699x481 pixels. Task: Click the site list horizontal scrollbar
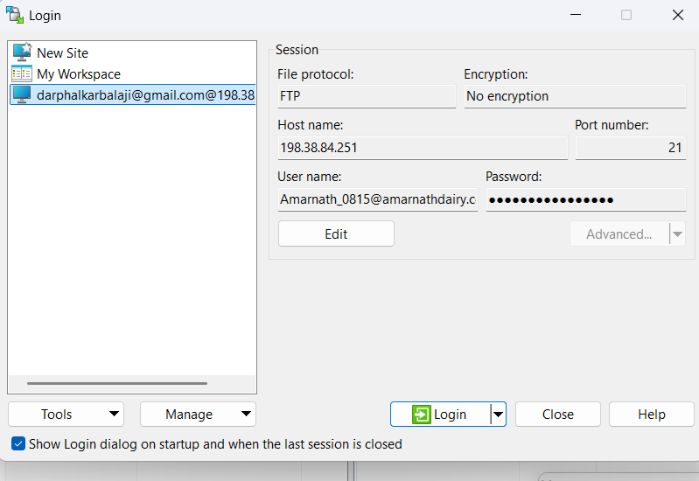click(117, 383)
